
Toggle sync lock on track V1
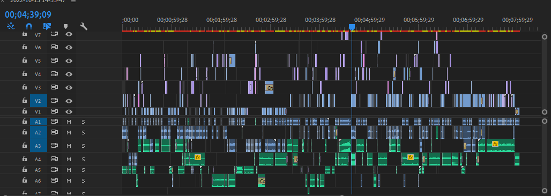pyautogui.click(x=55, y=111)
